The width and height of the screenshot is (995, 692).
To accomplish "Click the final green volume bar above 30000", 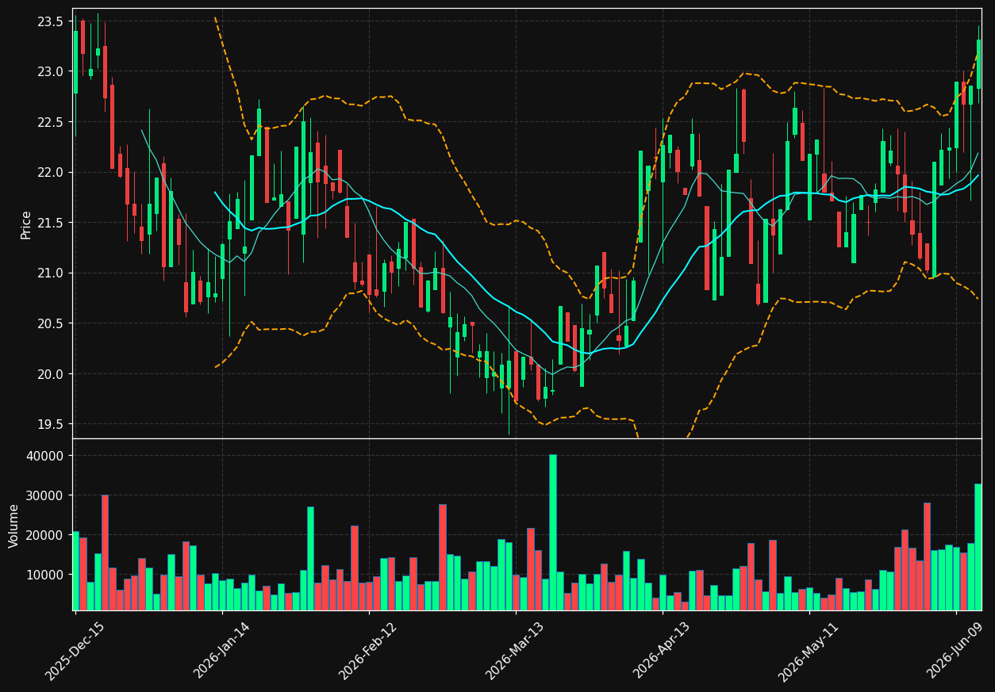I will pos(978,547).
